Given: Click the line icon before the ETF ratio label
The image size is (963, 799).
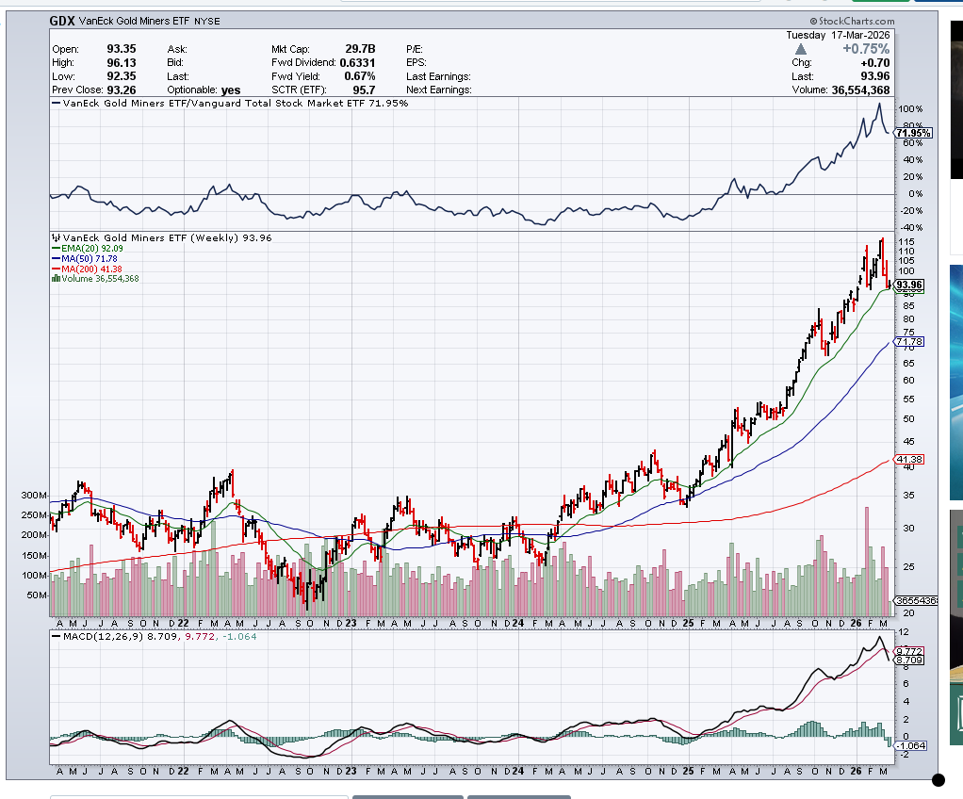Looking at the screenshot, I should pos(56,103).
